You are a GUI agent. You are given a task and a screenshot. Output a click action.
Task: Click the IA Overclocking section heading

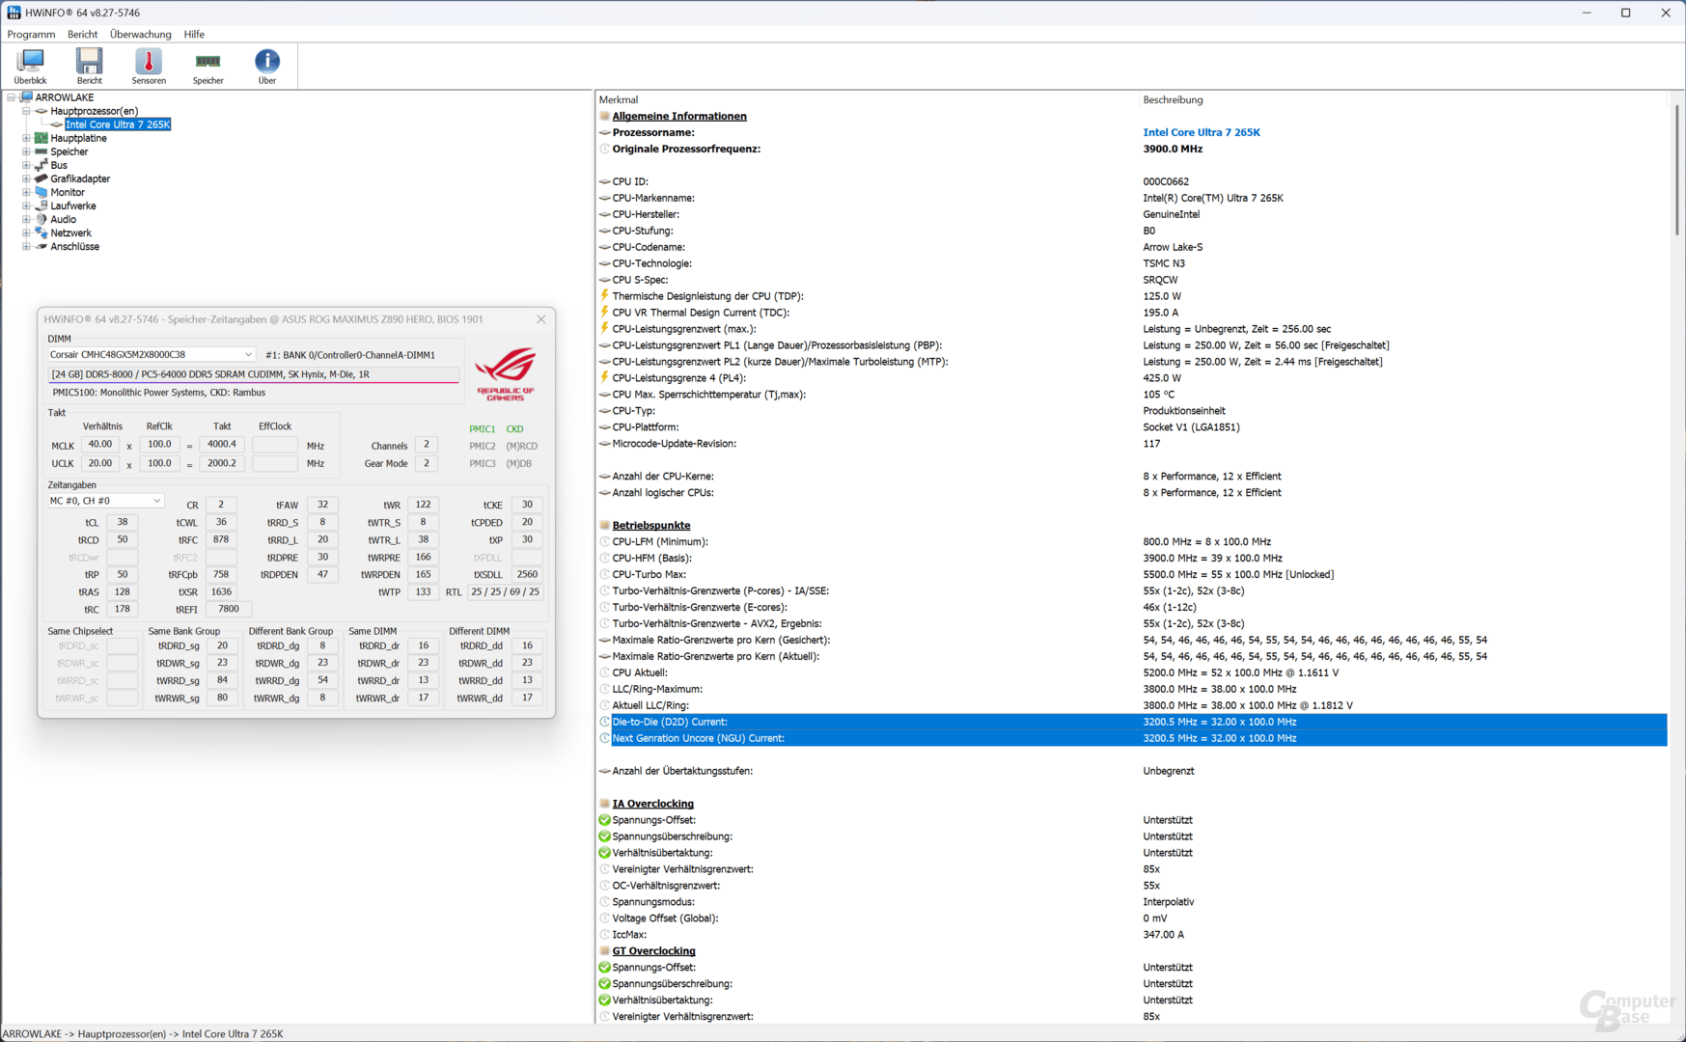652,804
